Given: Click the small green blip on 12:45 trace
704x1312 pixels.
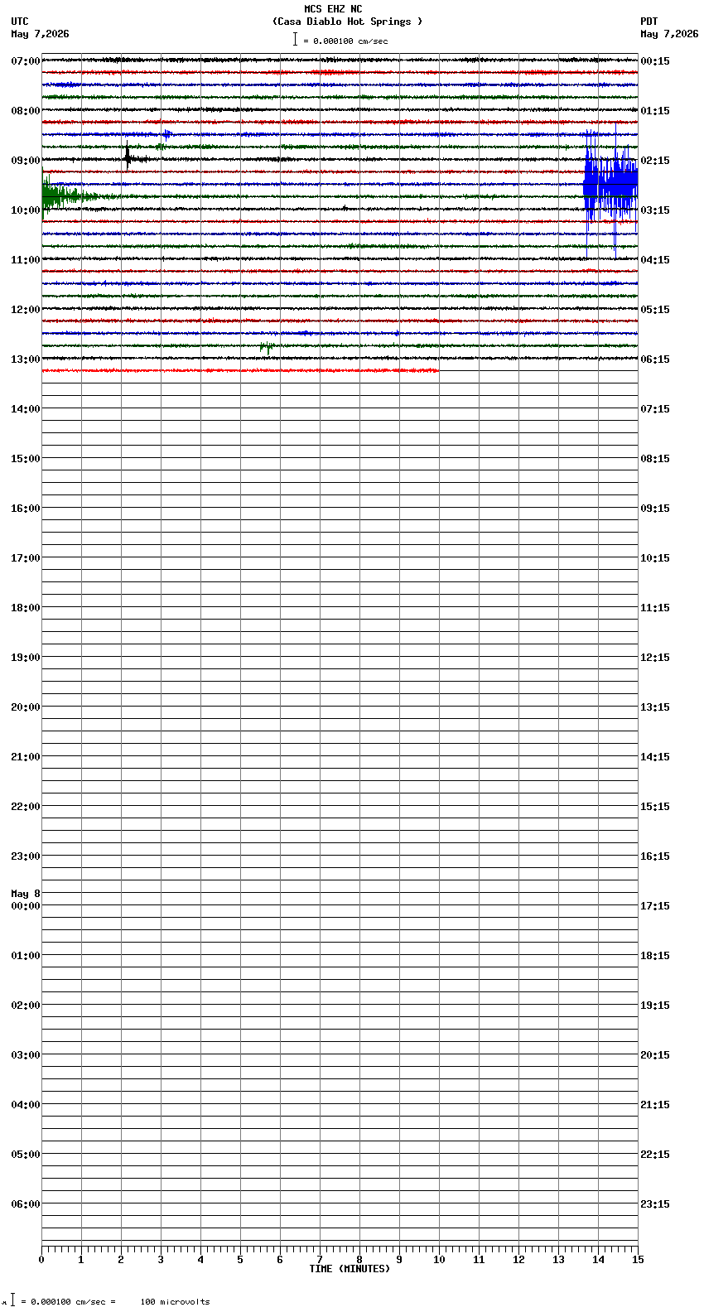Looking at the screenshot, I should point(267,347).
